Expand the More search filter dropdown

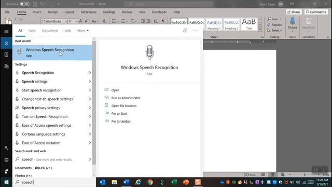click(x=83, y=31)
